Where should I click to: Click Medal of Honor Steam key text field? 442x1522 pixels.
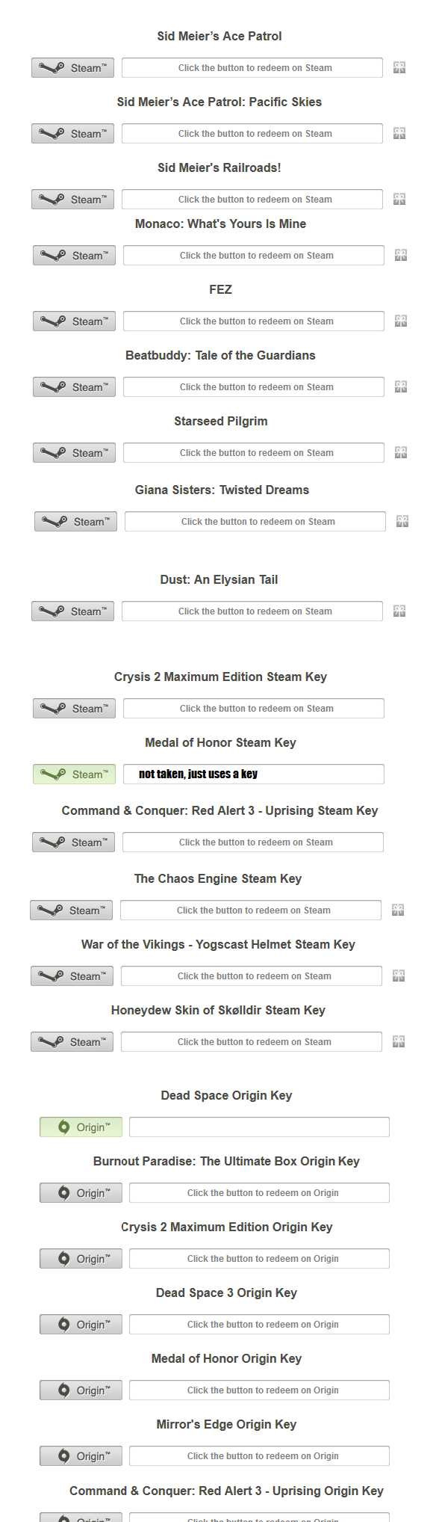click(254, 774)
